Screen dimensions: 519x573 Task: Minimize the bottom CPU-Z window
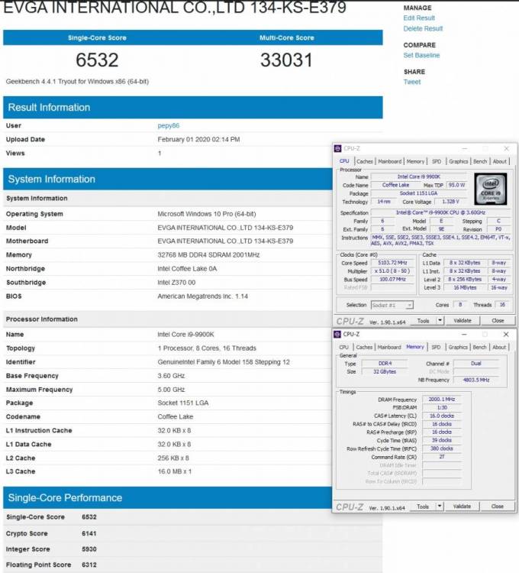coord(464,334)
